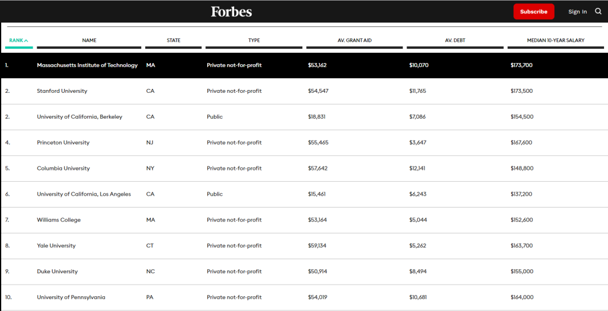Sort by AV. GRANT AID header
Image resolution: width=608 pixels, height=311 pixels.
(355, 40)
